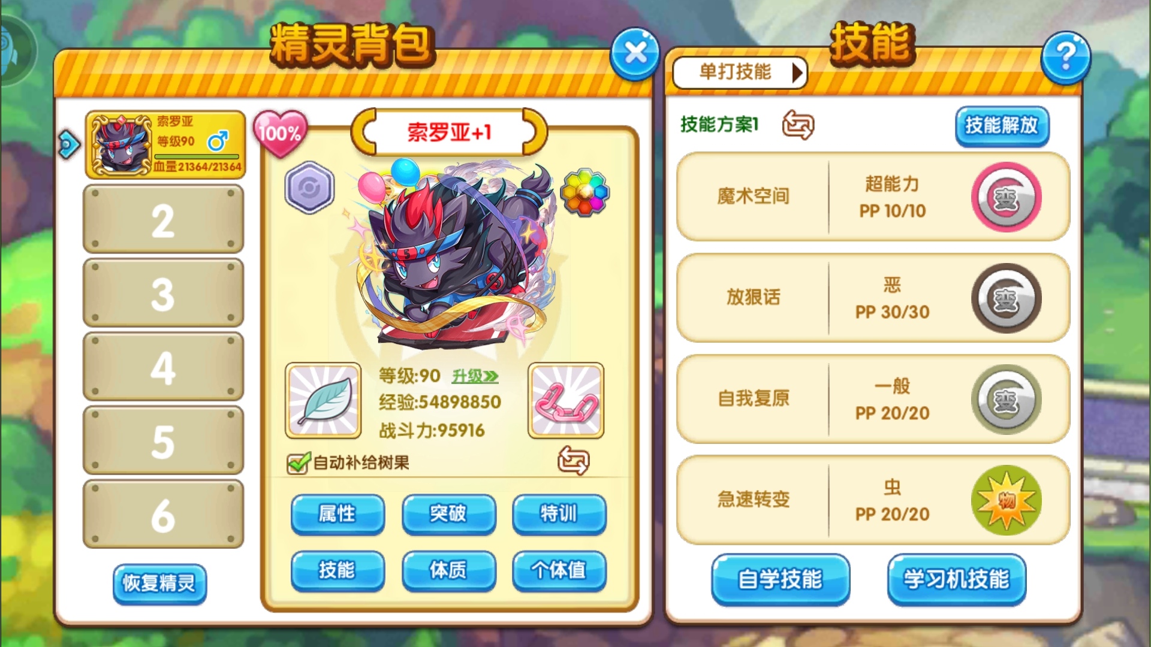The image size is (1151, 647).
Task: Expand the arrow beside the party list
Action: 69,144
